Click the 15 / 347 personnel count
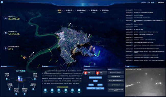This screenshot has width=166, height=97. [x=35, y=77]
